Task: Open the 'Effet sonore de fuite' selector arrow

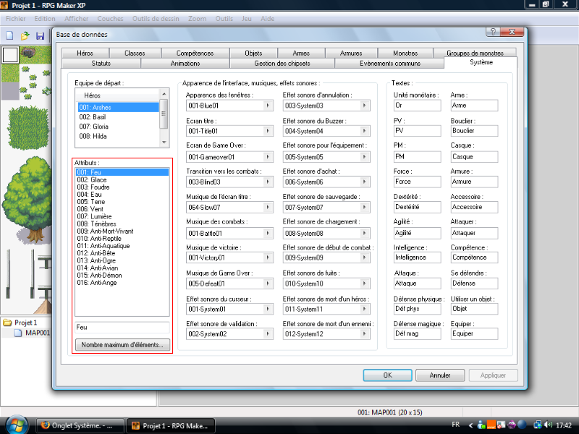Action: (364, 284)
